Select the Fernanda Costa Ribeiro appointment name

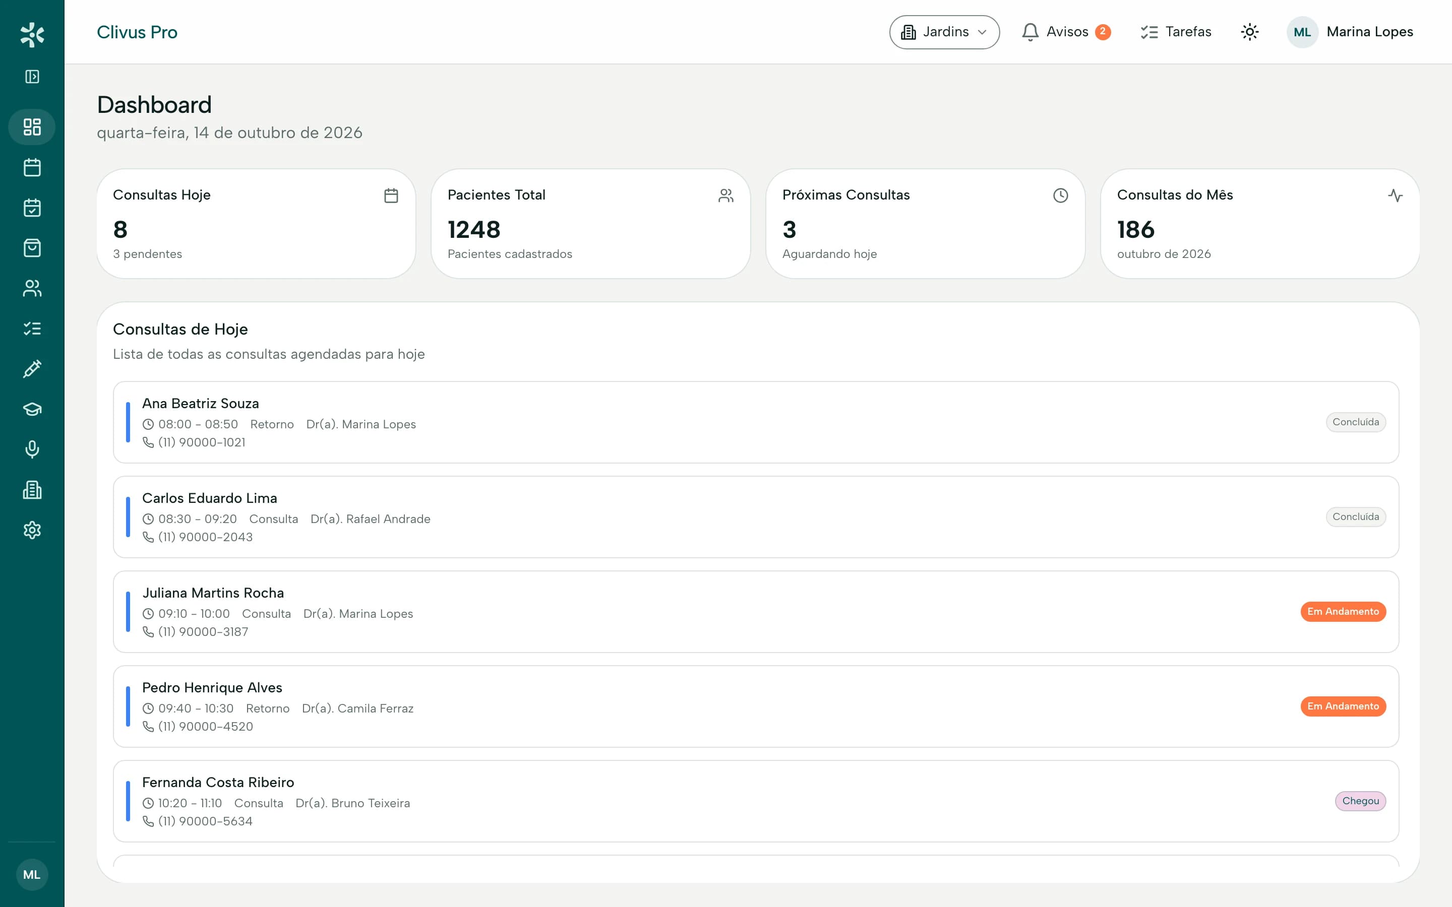click(x=218, y=782)
